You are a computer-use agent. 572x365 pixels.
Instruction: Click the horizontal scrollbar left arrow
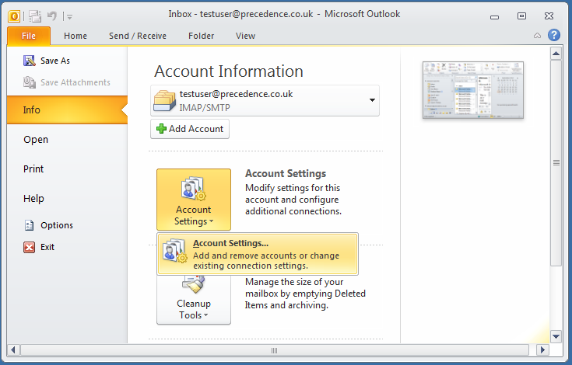tap(13, 350)
